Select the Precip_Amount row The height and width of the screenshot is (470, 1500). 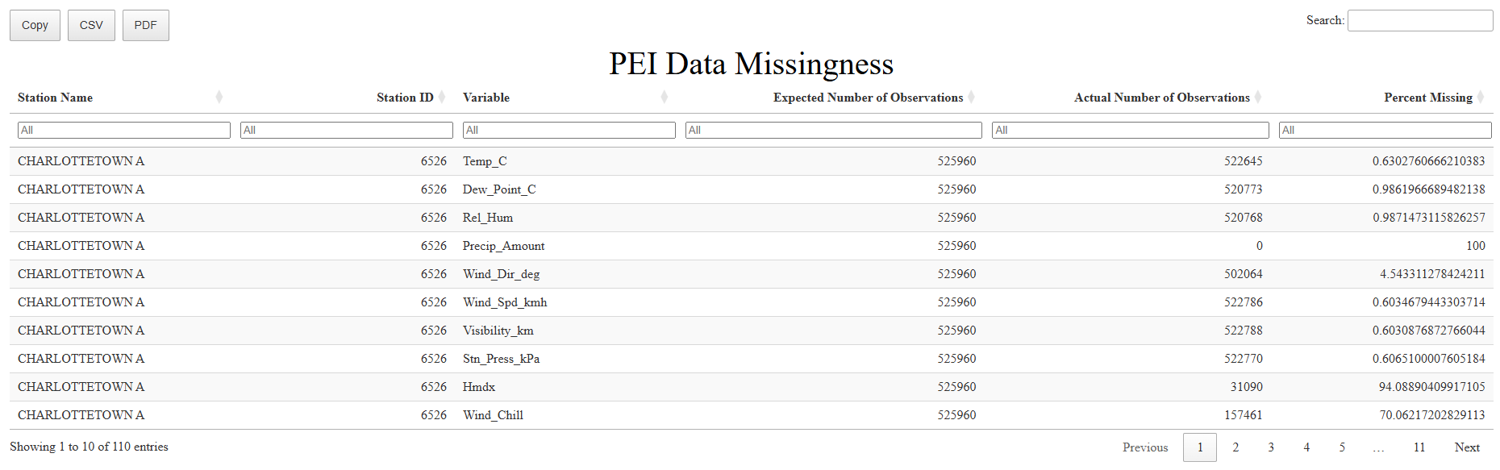[x=503, y=246]
